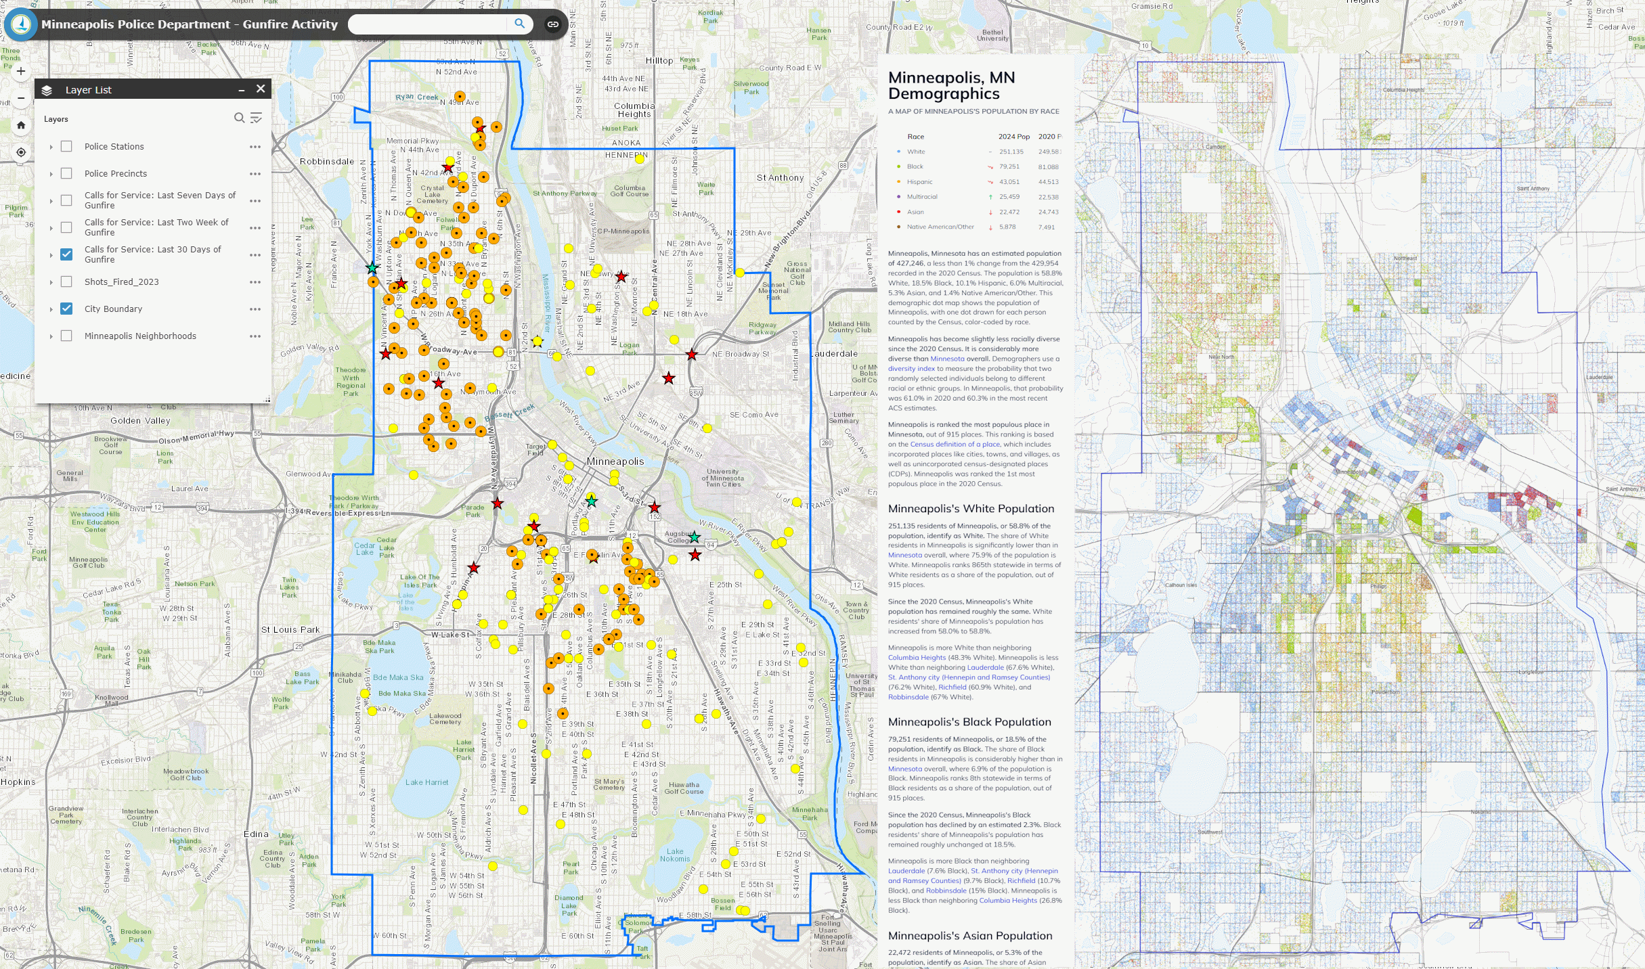Open the three-dot menu for City Boundary
Image resolution: width=1645 pixels, height=969 pixels.
click(x=255, y=309)
